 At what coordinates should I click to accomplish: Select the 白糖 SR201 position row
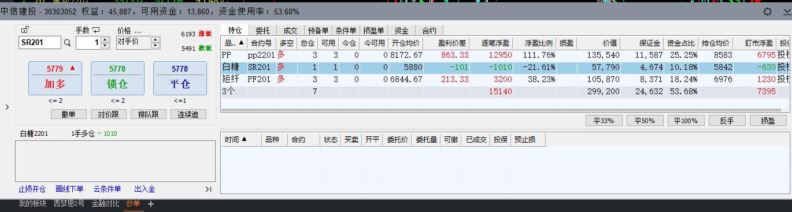pyautogui.click(x=505, y=67)
